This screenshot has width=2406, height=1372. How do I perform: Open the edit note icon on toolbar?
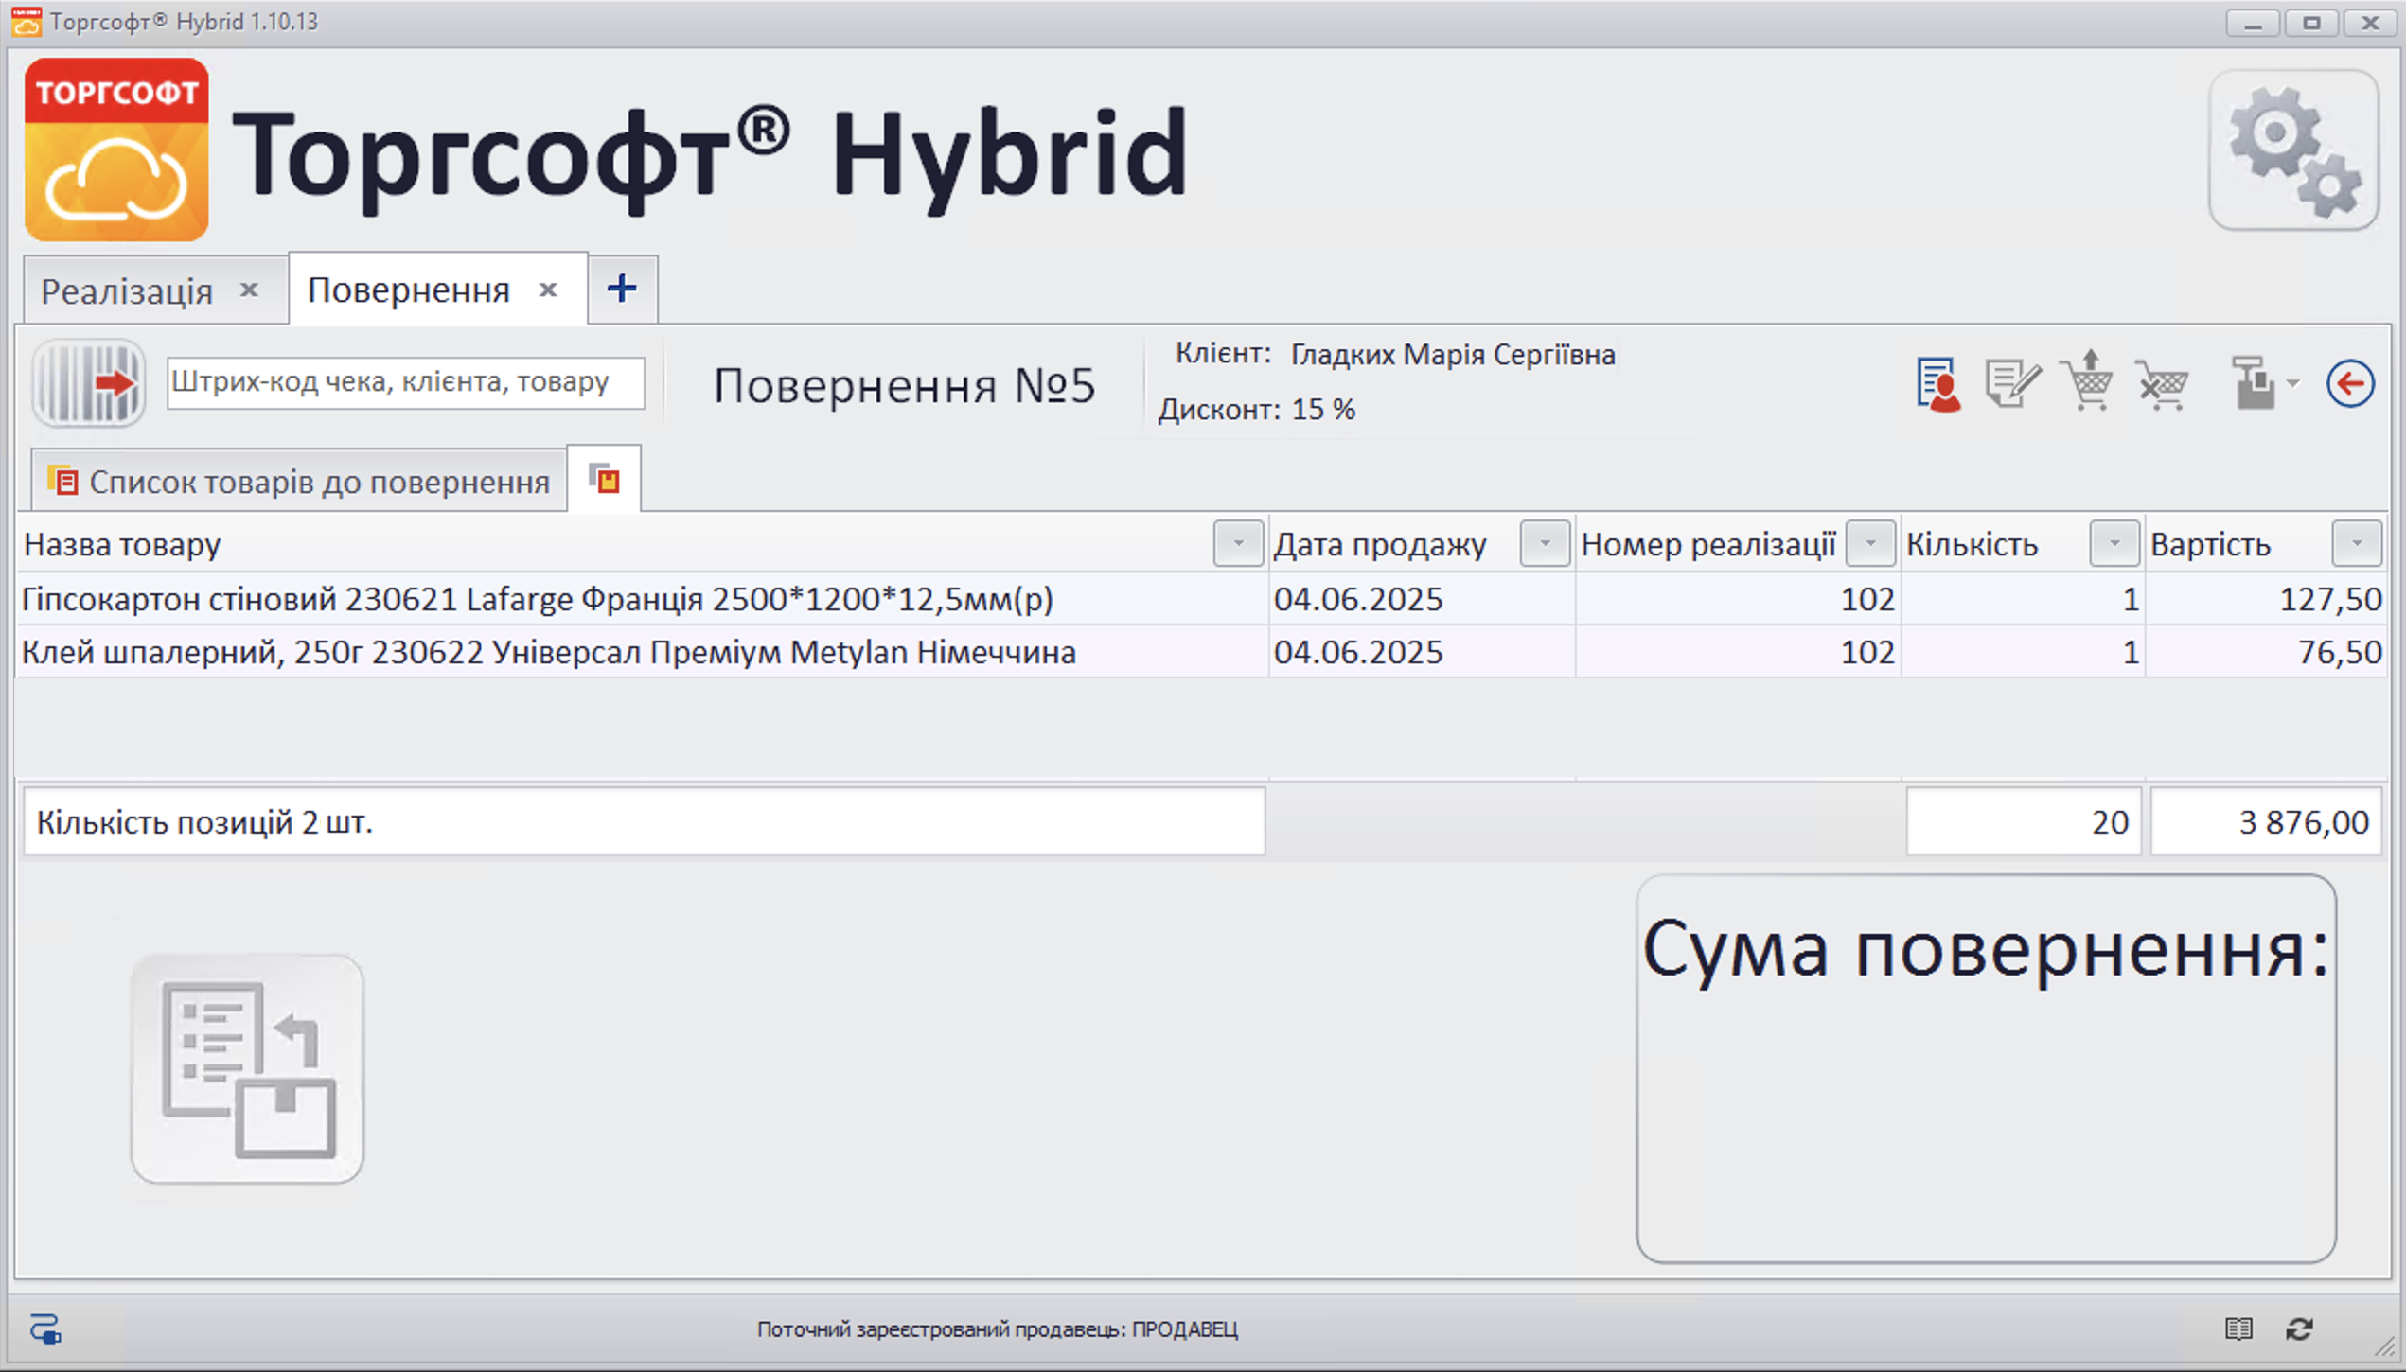coord(2012,383)
